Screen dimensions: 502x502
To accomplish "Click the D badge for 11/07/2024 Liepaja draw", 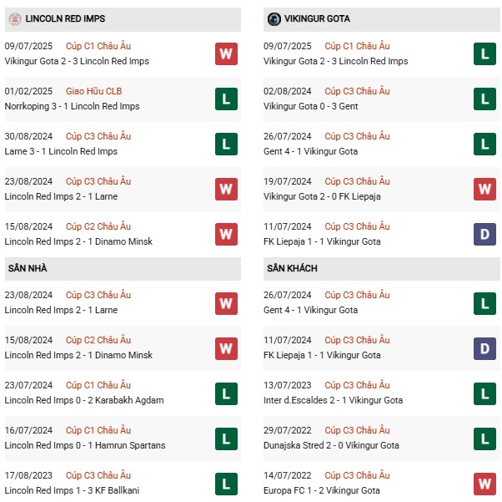I will tap(484, 235).
